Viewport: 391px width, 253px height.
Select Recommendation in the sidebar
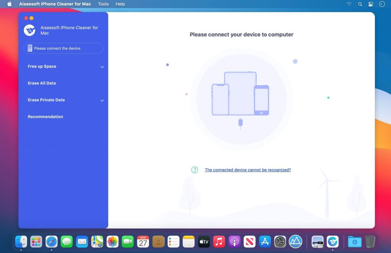[45, 117]
